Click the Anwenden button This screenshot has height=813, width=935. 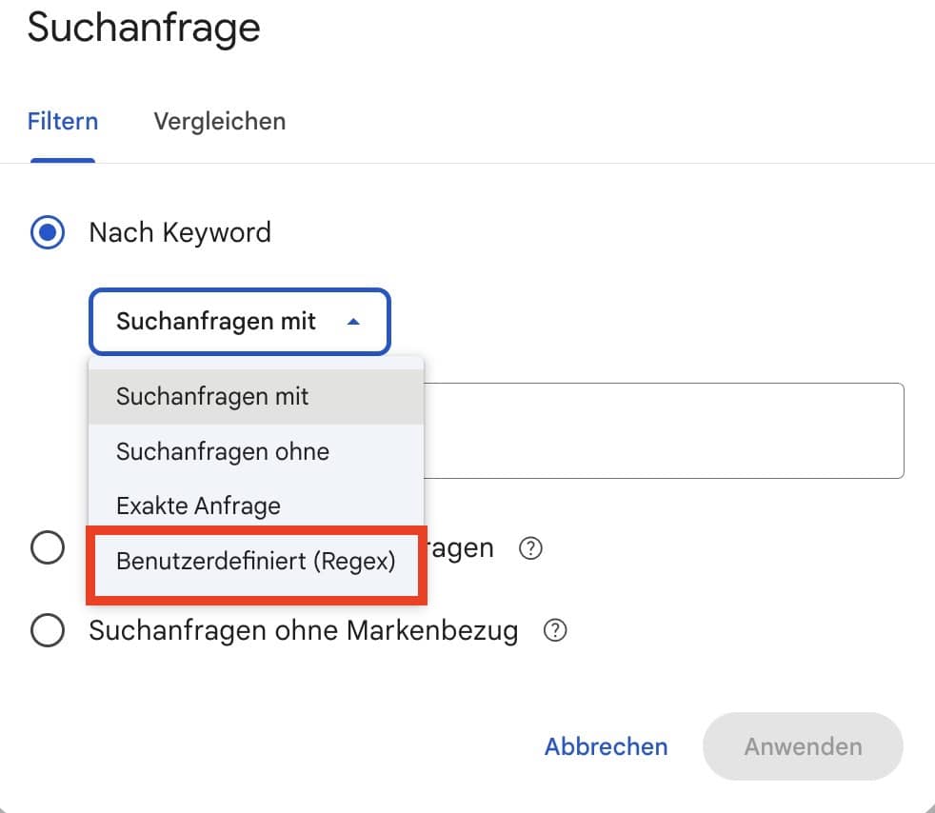click(803, 746)
